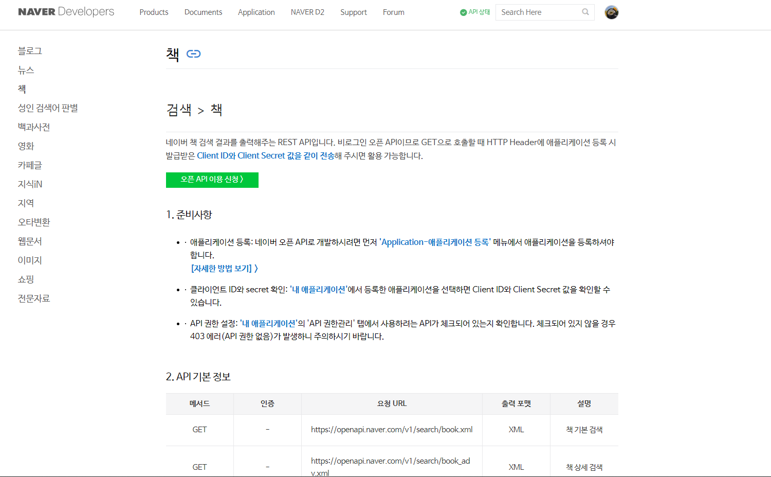Click the 출력 포맷 column header

tap(516, 403)
